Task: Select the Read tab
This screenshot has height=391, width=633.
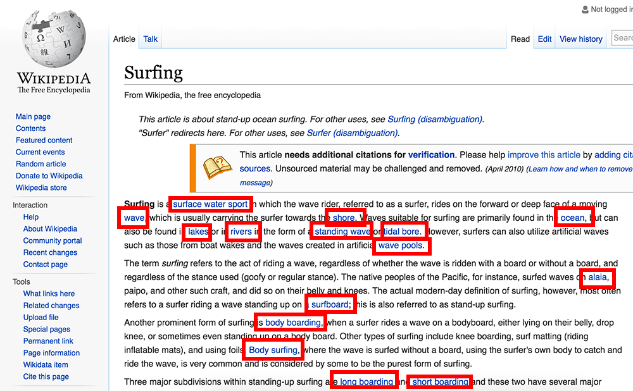Action: (x=520, y=39)
